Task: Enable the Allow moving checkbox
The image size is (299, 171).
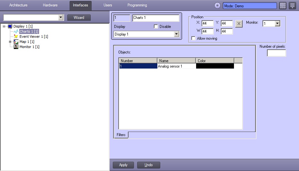Action: coord(193,38)
